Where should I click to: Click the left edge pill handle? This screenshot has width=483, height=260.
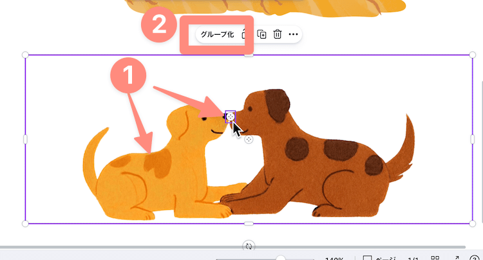pos(25,140)
